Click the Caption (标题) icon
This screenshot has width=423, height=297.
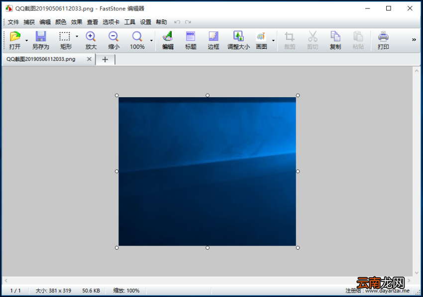191,36
